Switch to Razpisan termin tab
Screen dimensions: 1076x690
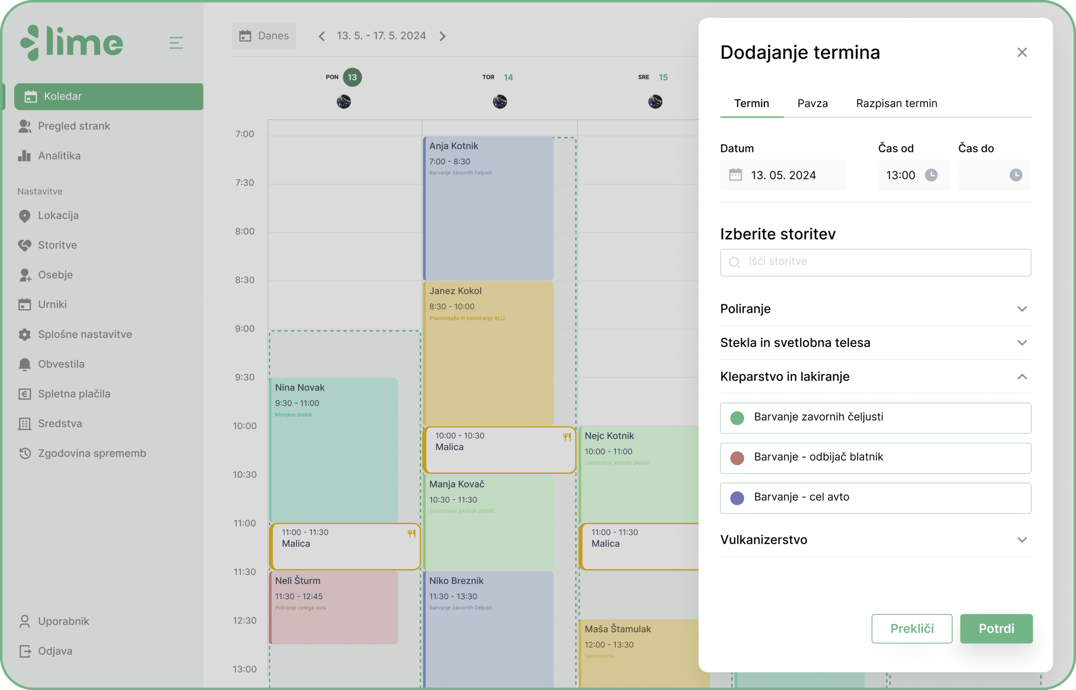(896, 103)
